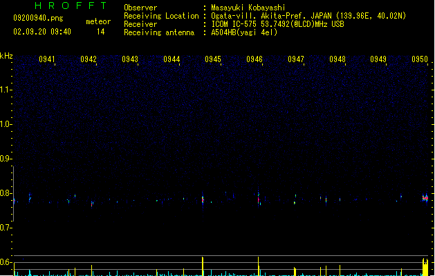Click the 1.1 kHz axis label
The height and width of the screenshot is (276, 435).
point(6,90)
